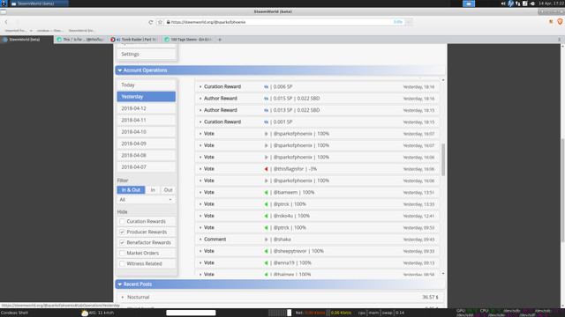Click the gray arrow in the @shaka comment row
This screenshot has height=317, width=565.
coord(266,240)
